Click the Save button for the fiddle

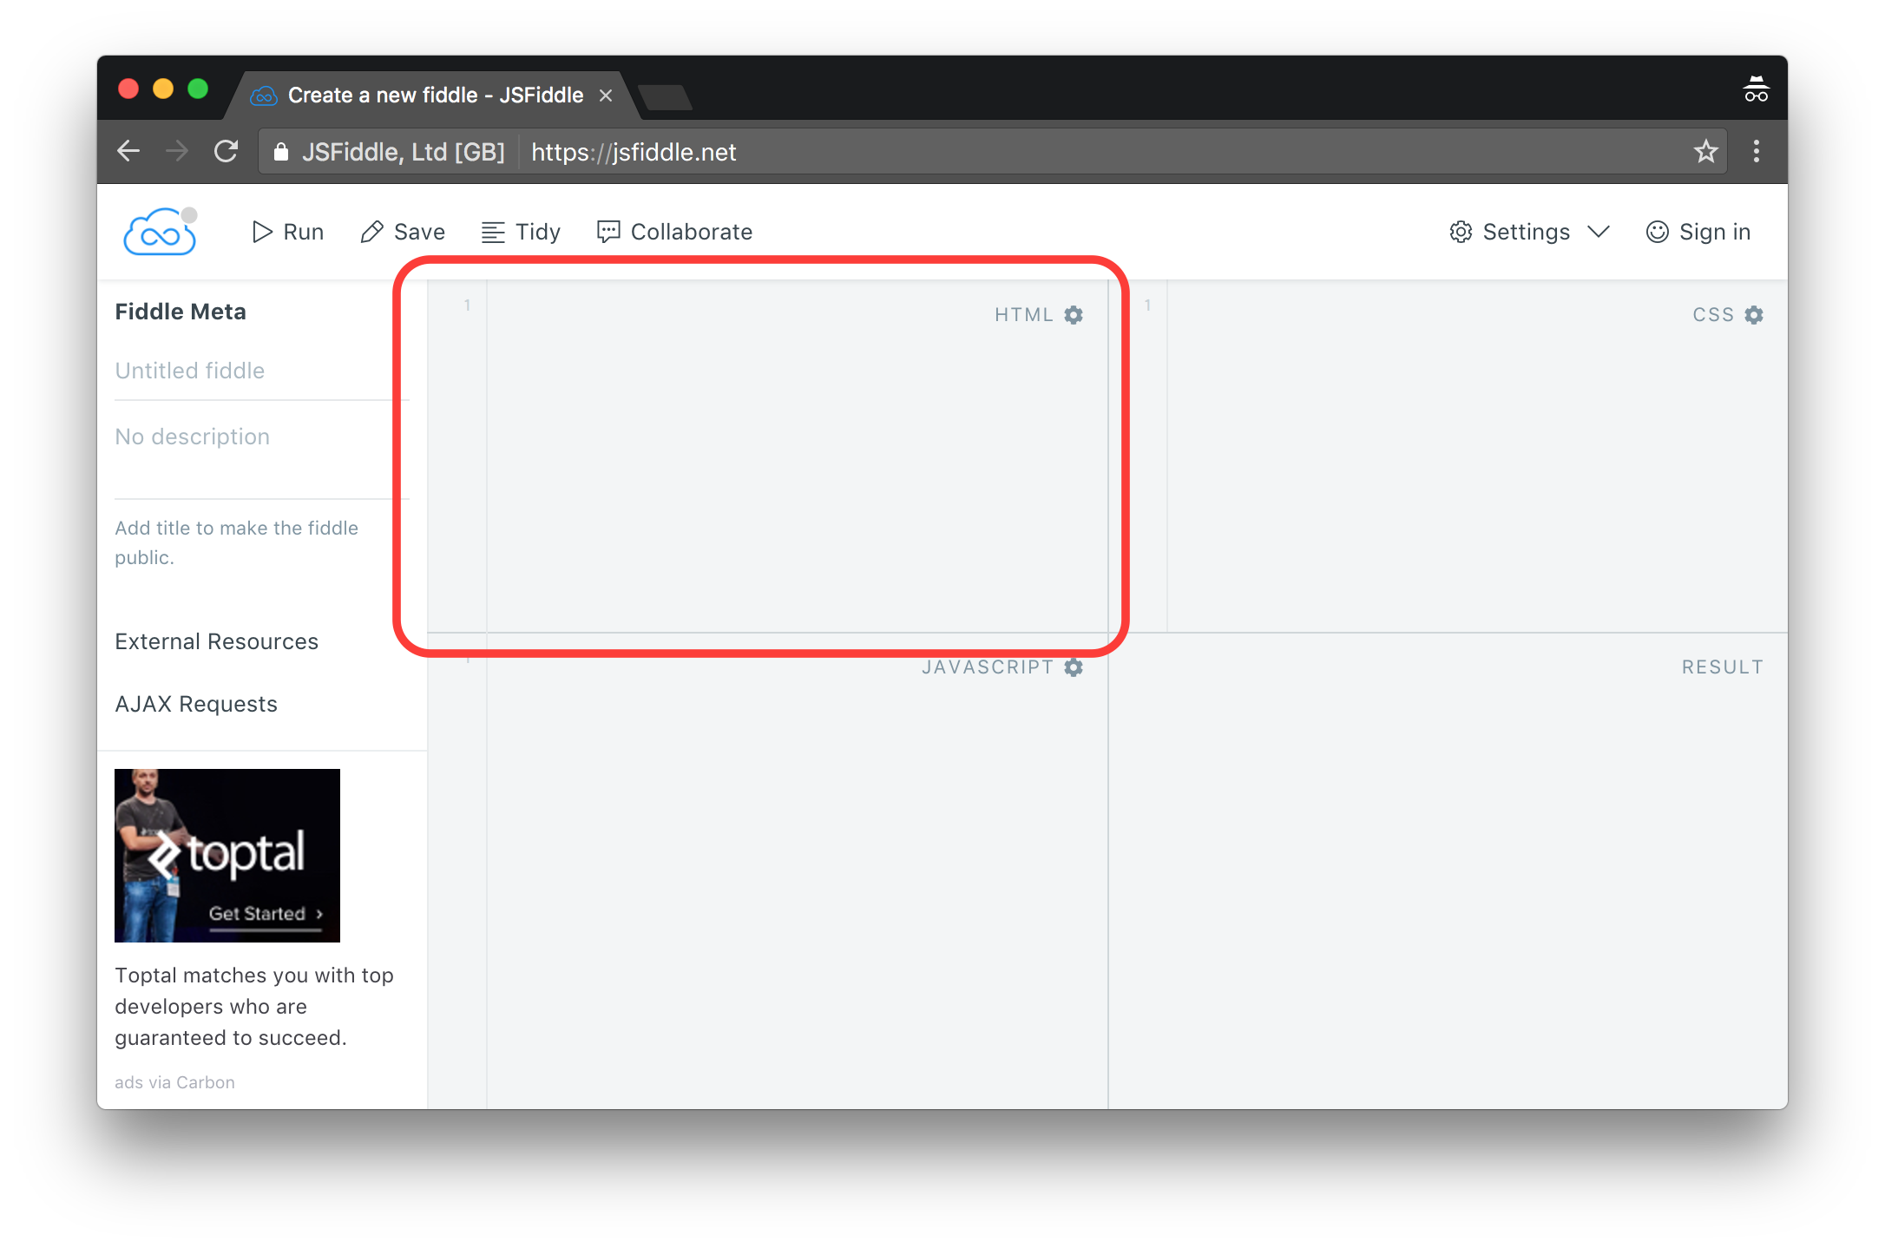[x=404, y=231]
